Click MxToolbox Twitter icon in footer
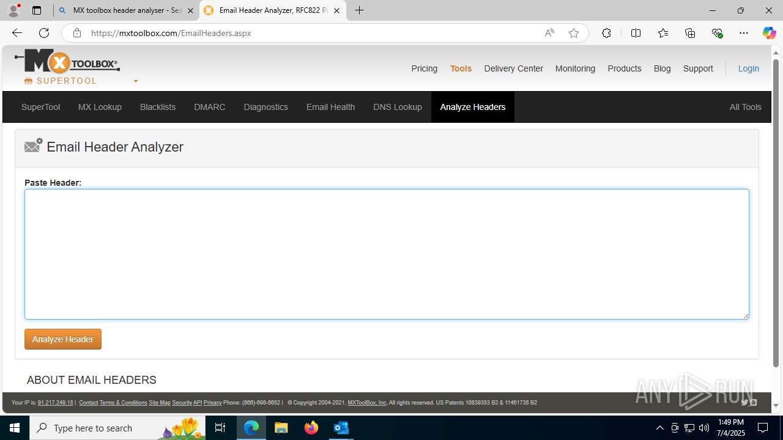Image resolution: width=783 pixels, height=440 pixels. point(744,402)
